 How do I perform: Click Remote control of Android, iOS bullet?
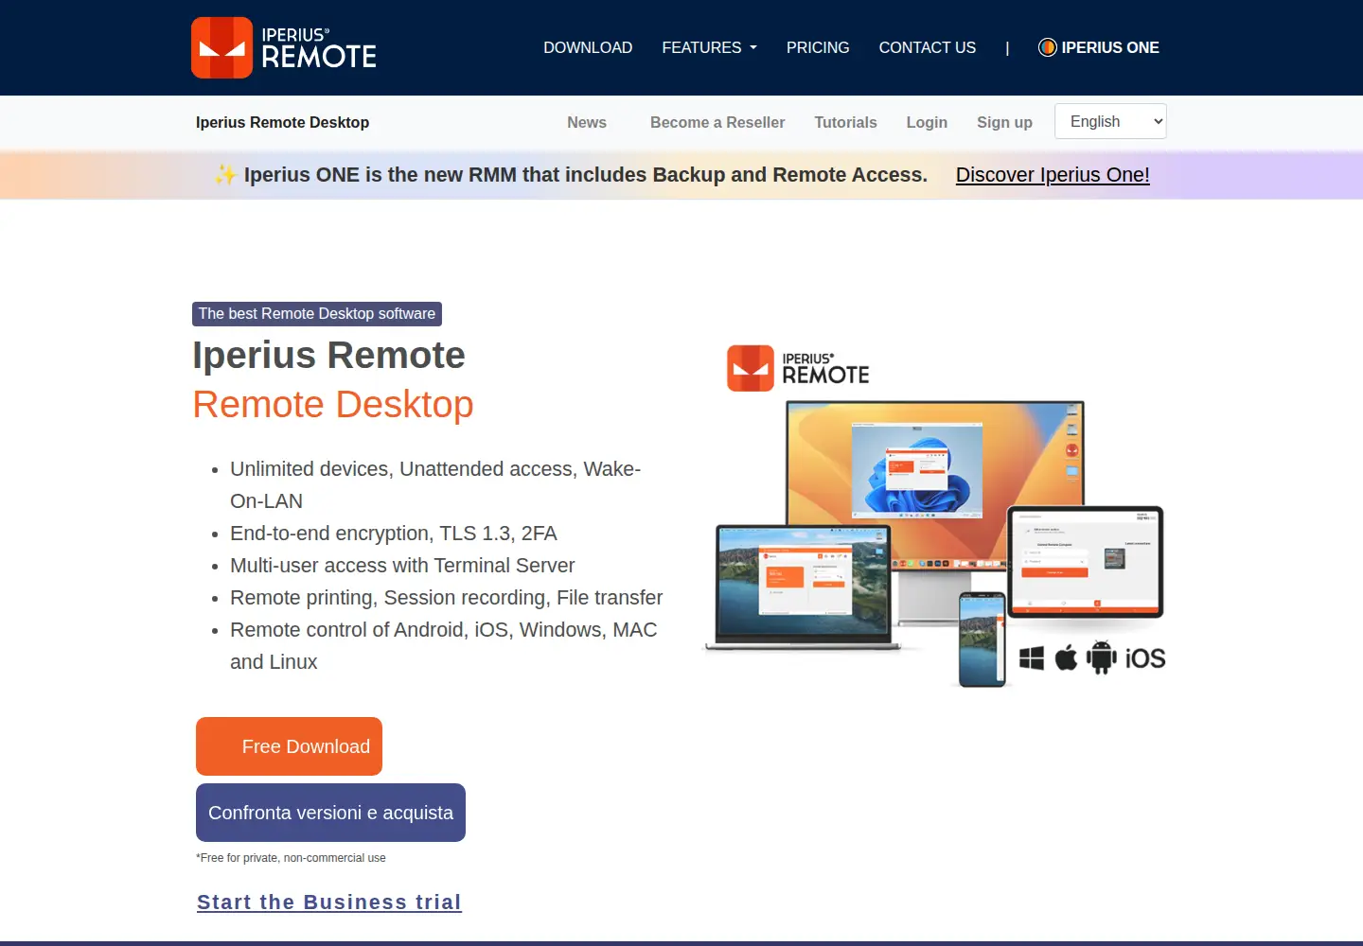pos(443,646)
